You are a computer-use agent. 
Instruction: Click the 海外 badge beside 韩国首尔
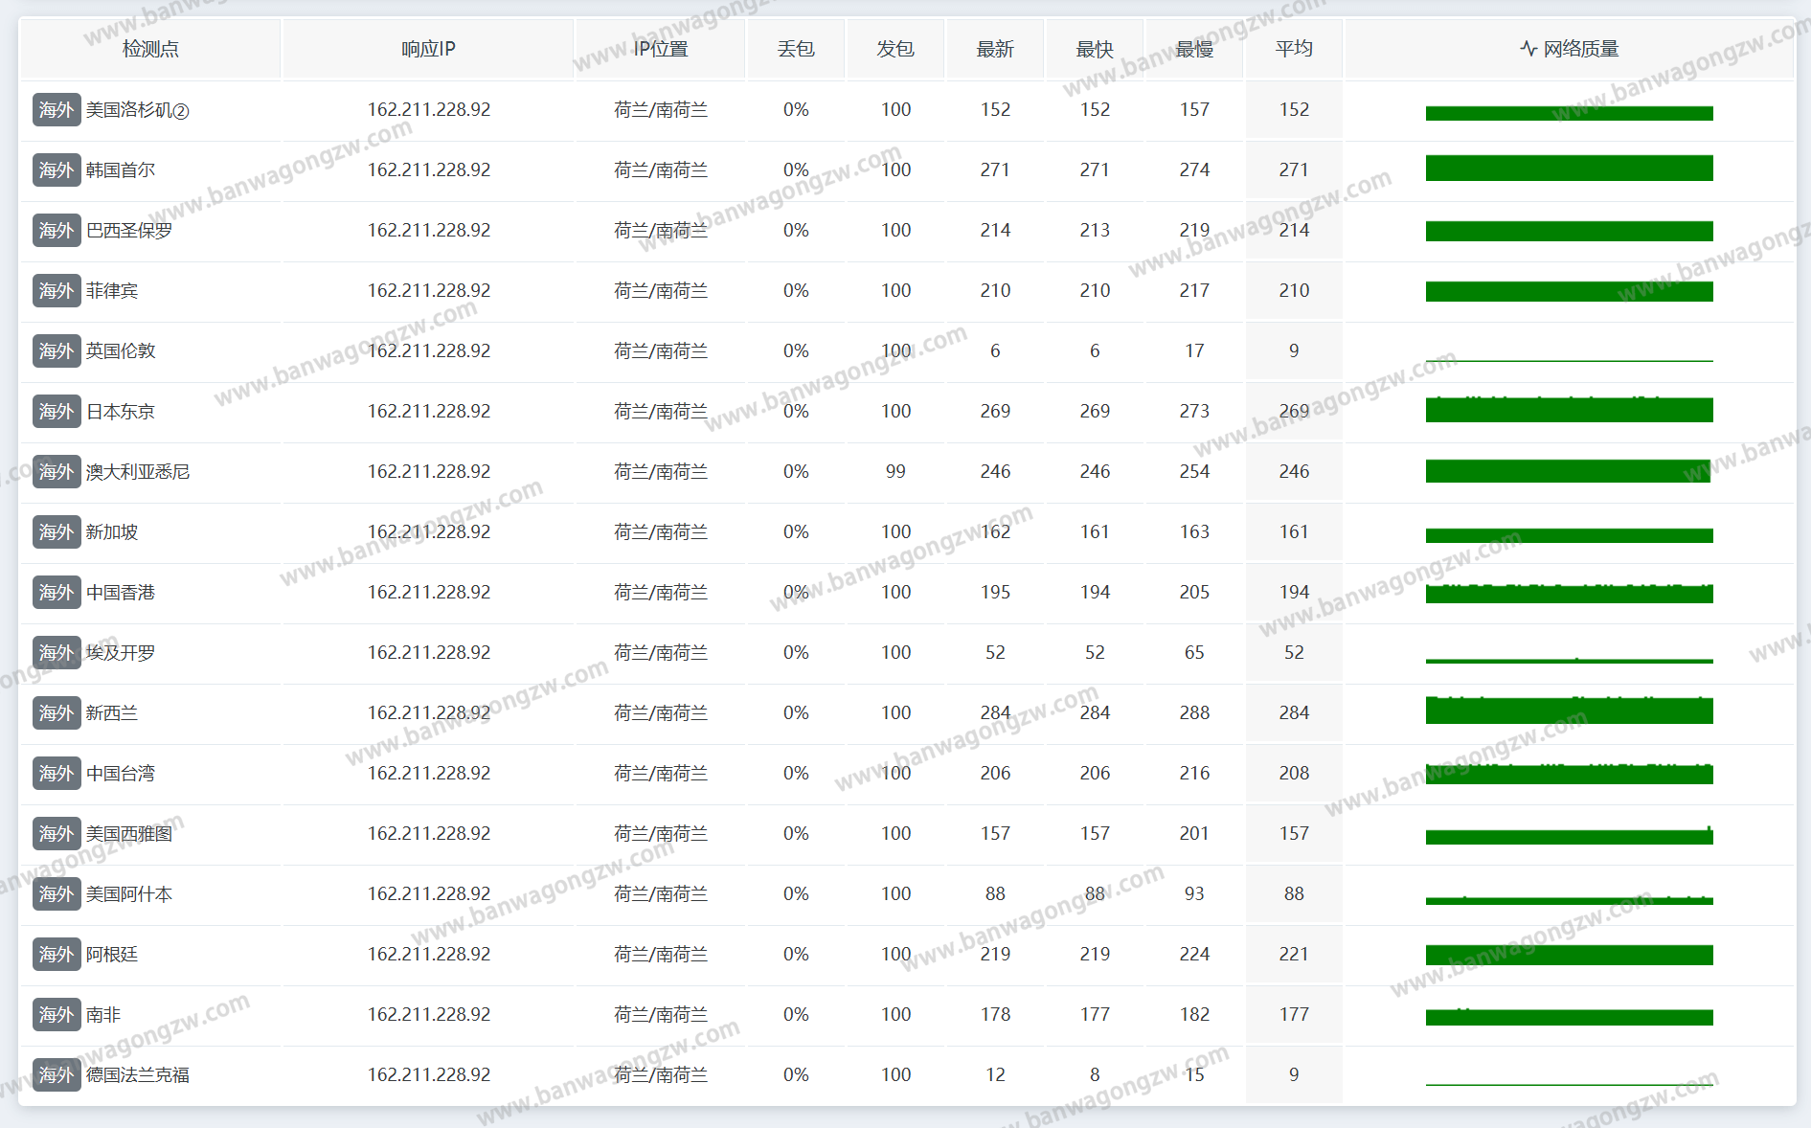pyautogui.click(x=57, y=170)
